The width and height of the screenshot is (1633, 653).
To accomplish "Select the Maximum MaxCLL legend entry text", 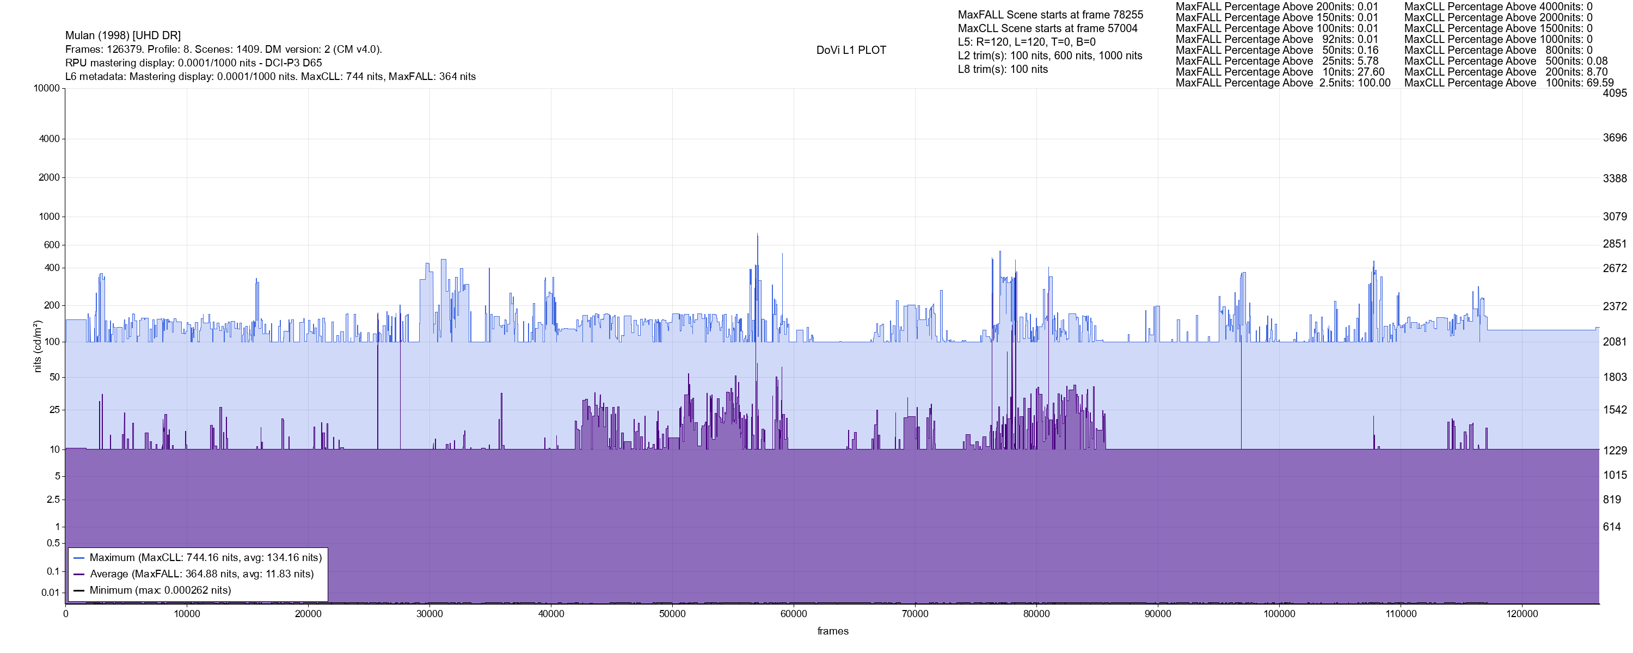I will coord(205,558).
